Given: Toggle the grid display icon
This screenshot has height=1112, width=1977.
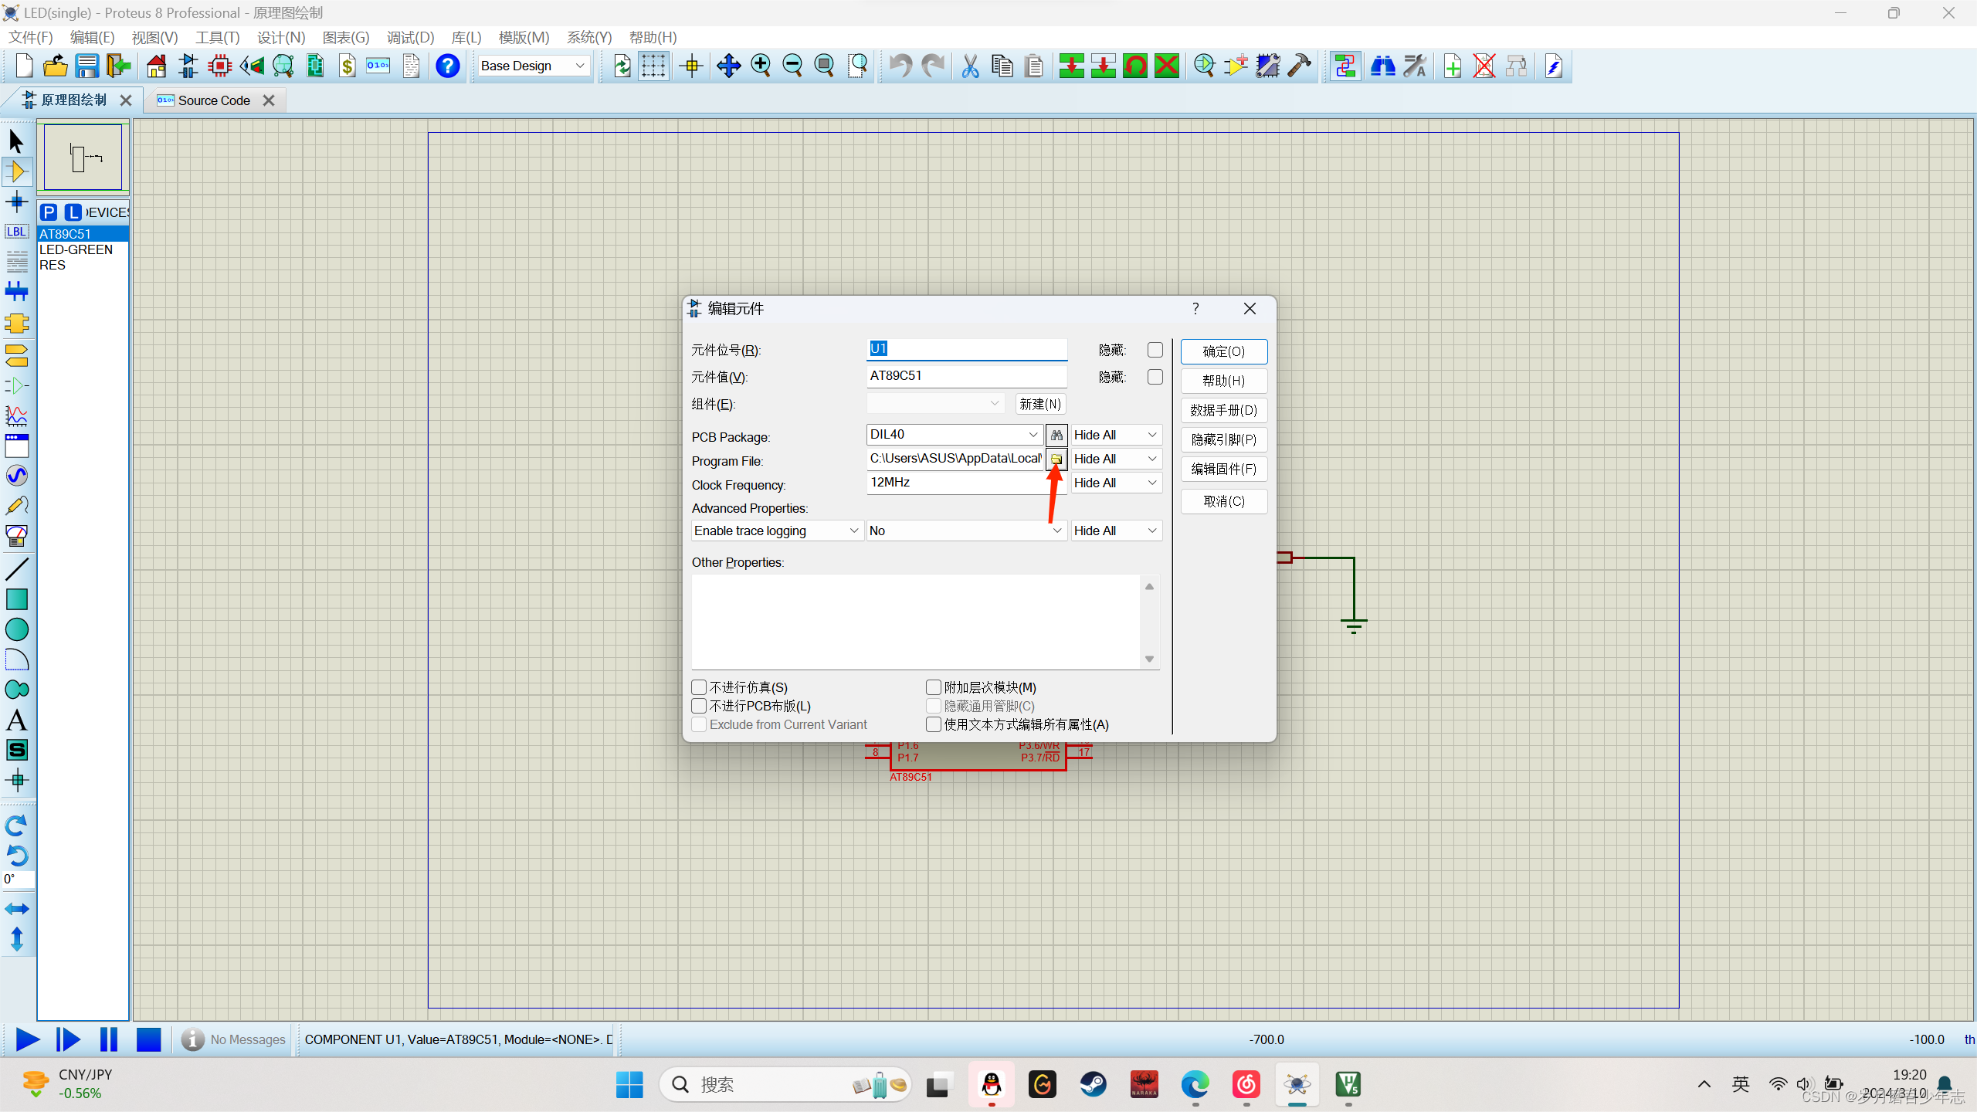Looking at the screenshot, I should click(653, 66).
